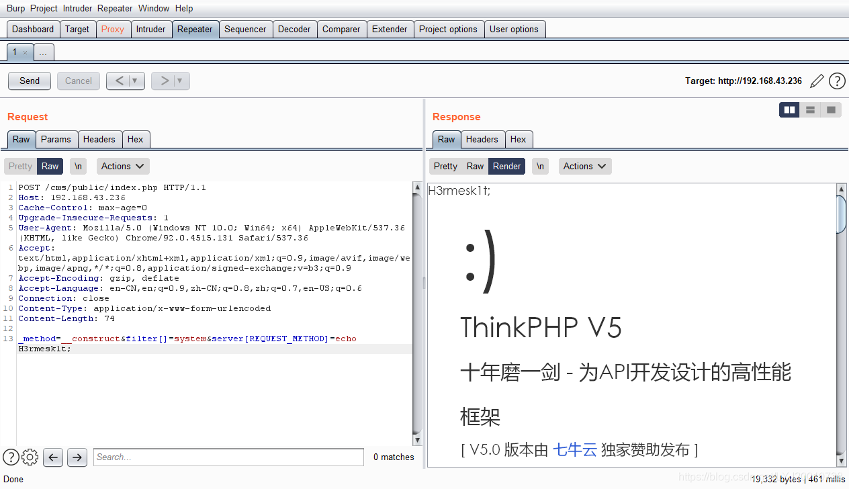
Task: Toggle response Raw view button
Action: click(x=475, y=166)
